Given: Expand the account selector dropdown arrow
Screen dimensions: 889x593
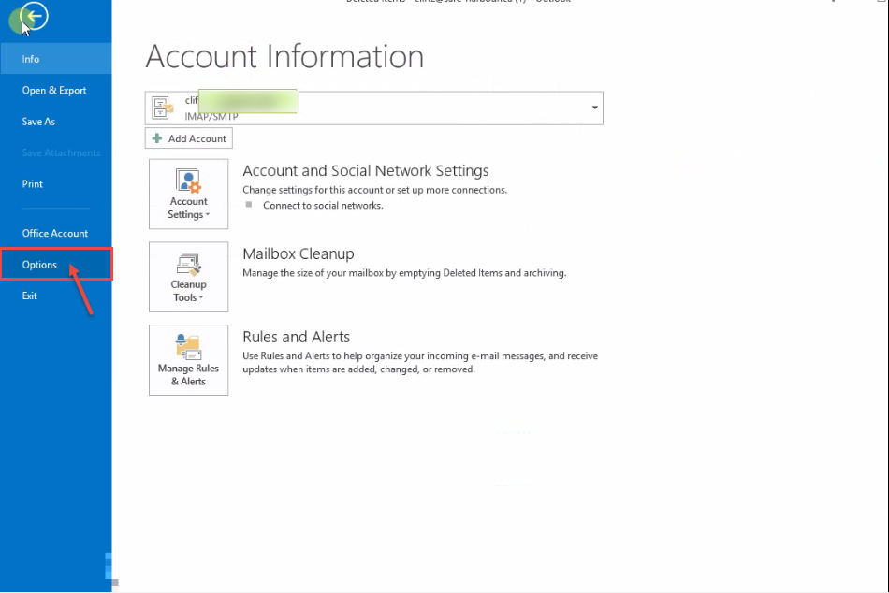Looking at the screenshot, I should (x=595, y=108).
